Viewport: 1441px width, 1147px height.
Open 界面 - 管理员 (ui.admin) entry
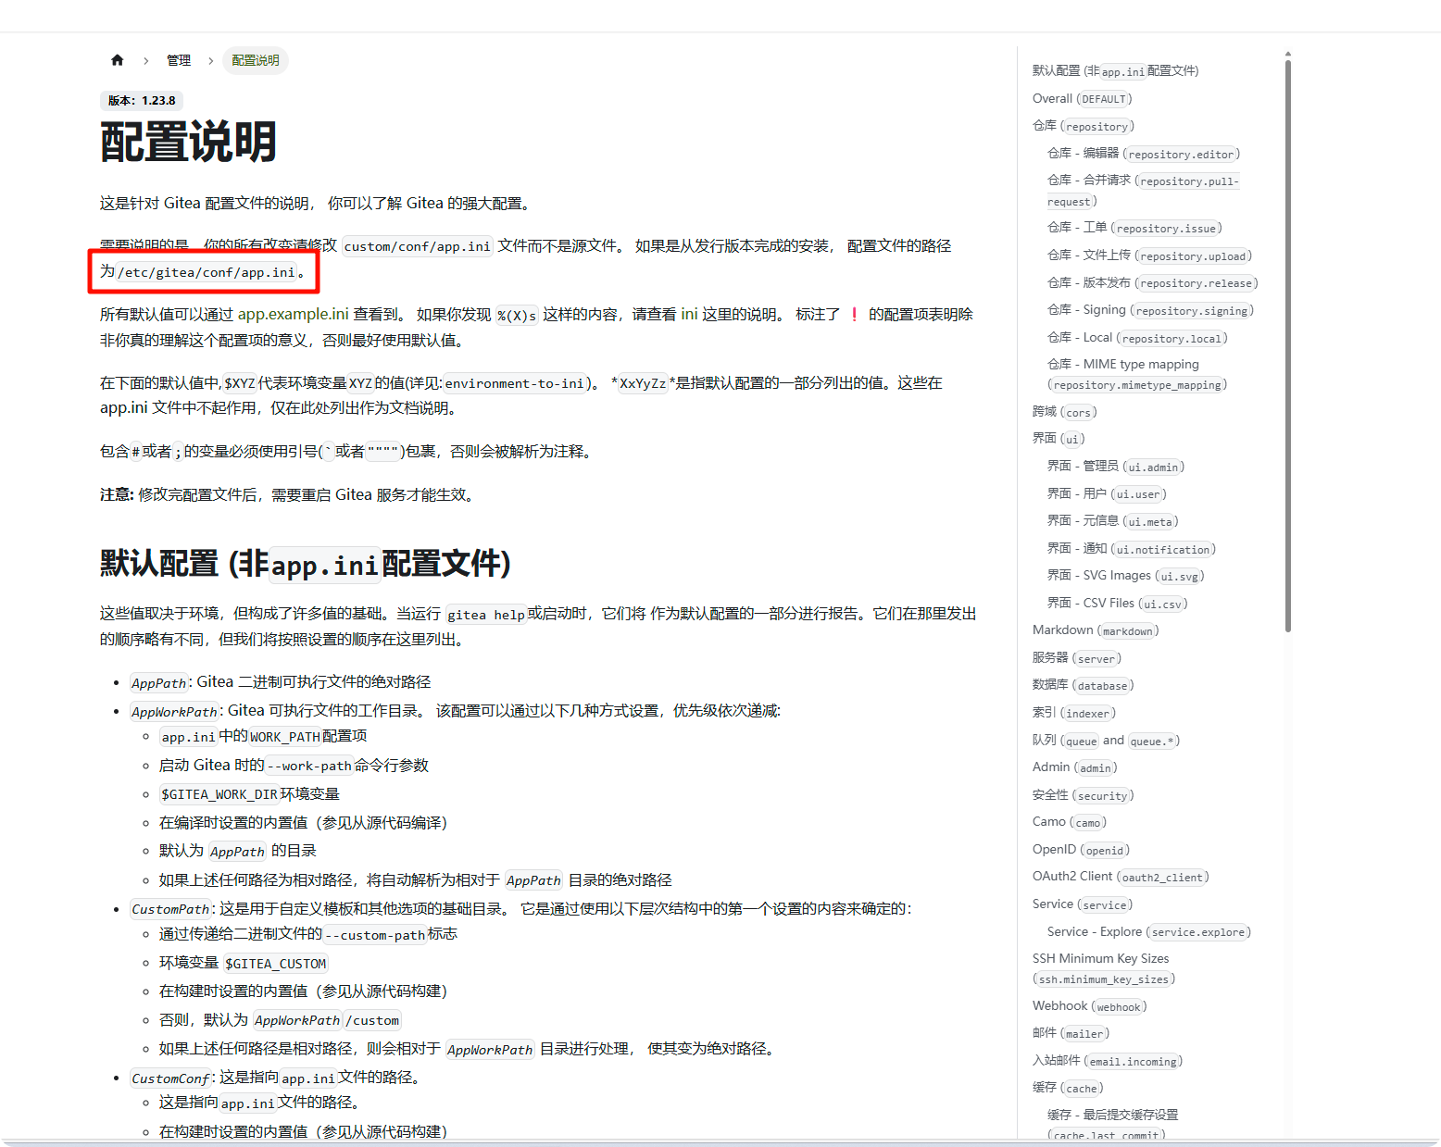(1116, 467)
